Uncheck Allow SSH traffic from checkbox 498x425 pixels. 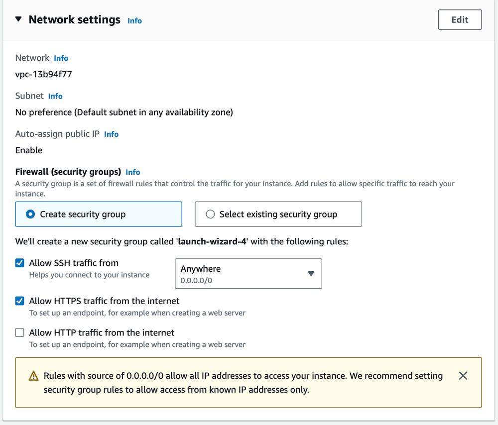click(x=20, y=263)
